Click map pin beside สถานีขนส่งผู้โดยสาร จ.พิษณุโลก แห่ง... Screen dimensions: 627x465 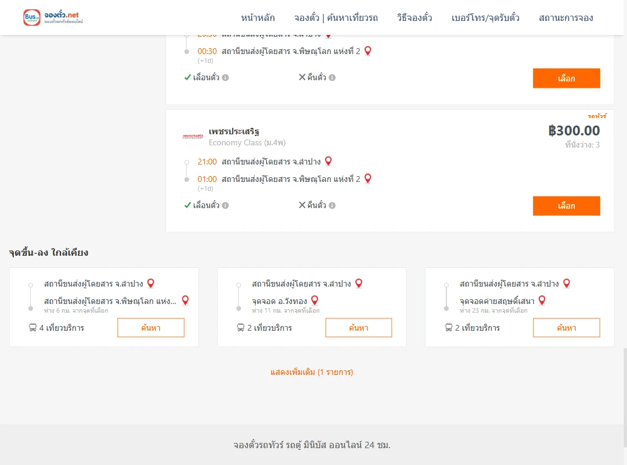[185, 301]
